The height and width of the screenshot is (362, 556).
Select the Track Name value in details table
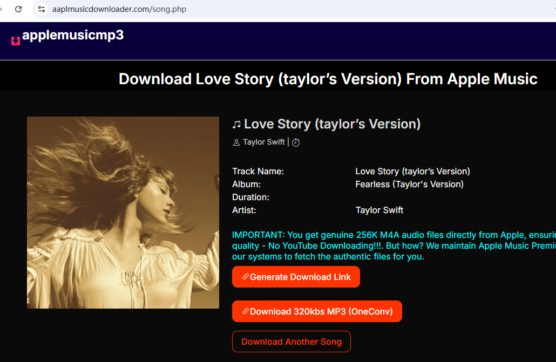tap(413, 171)
